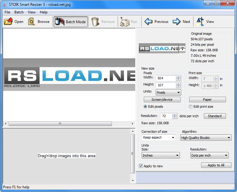Open High Quality Bicubic algorithm dropdown

[206, 138]
